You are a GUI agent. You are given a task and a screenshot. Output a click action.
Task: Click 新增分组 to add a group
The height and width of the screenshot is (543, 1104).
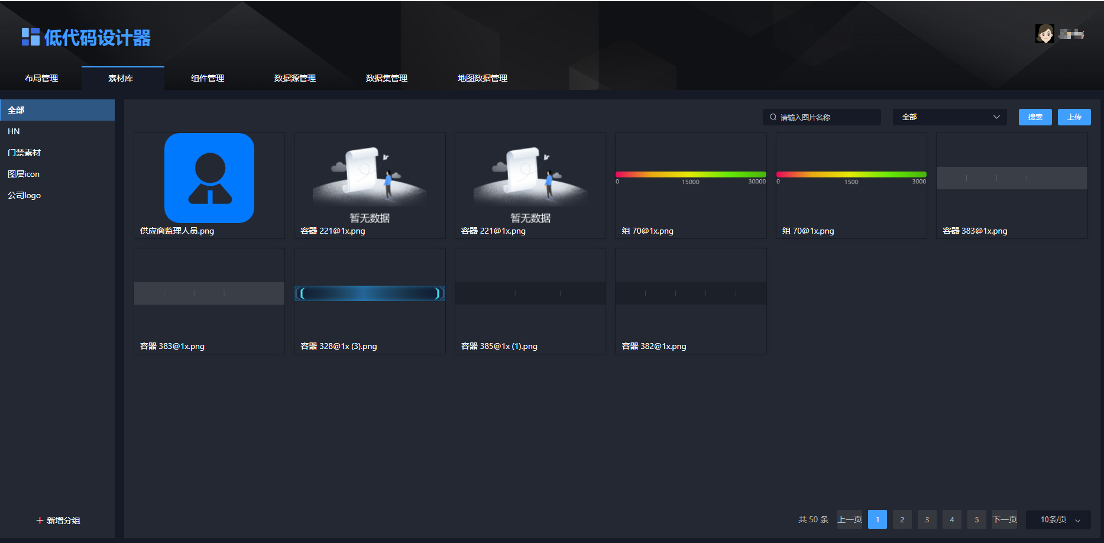pos(58,521)
